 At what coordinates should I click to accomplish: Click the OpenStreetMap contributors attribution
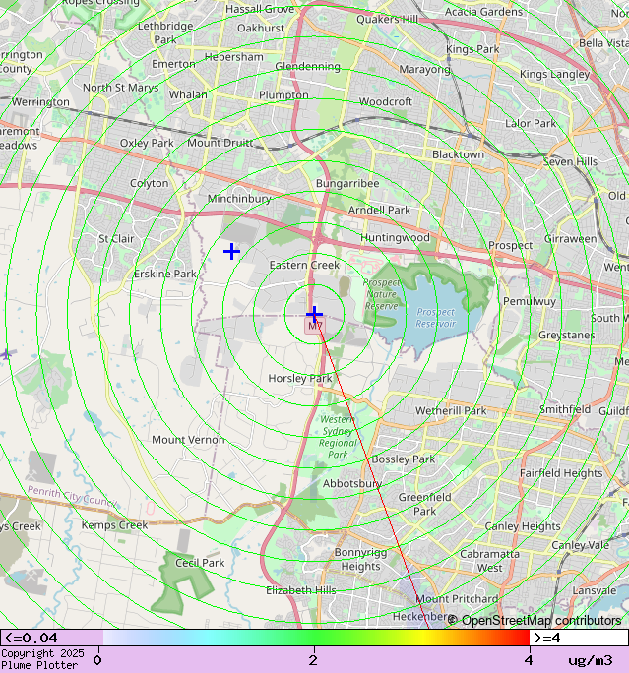pos(535,621)
